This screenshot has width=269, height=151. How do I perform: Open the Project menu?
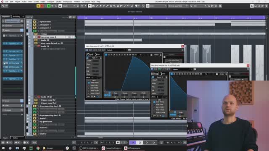click(x=17, y=2)
